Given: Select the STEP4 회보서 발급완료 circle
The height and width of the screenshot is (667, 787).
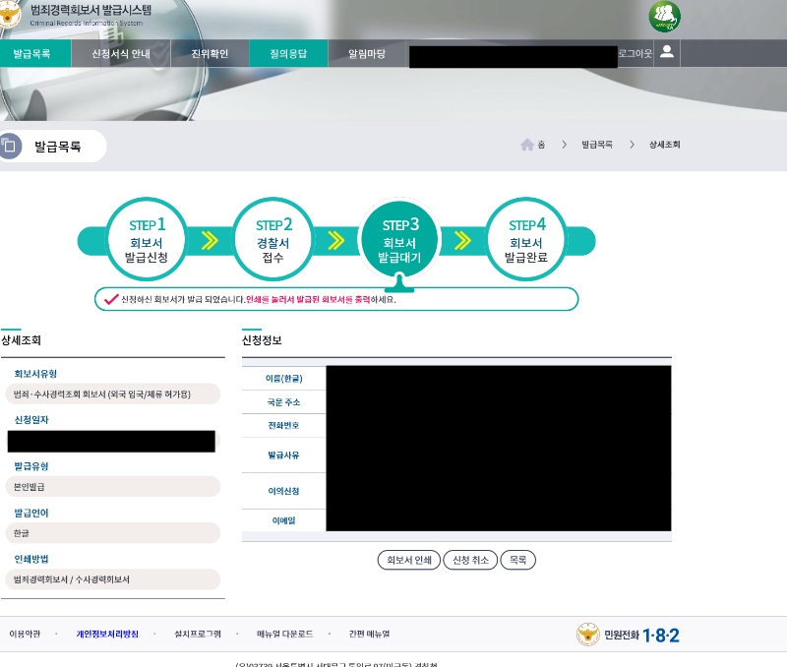Looking at the screenshot, I should pyautogui.click(x=525, y=238).
